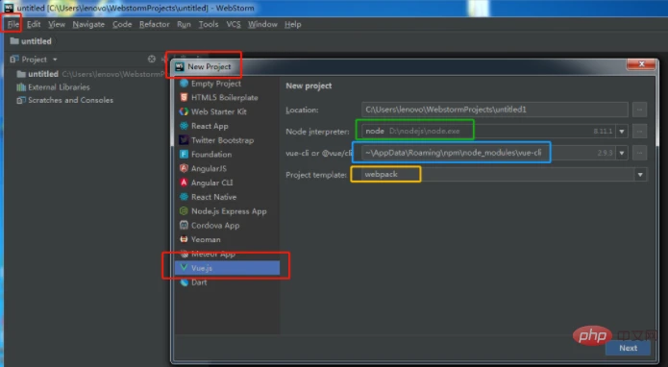Image resolution: width=668 pixels, height=367 pixels.
Task: Select External Libraries in project tree
Action: click(53, 87)
